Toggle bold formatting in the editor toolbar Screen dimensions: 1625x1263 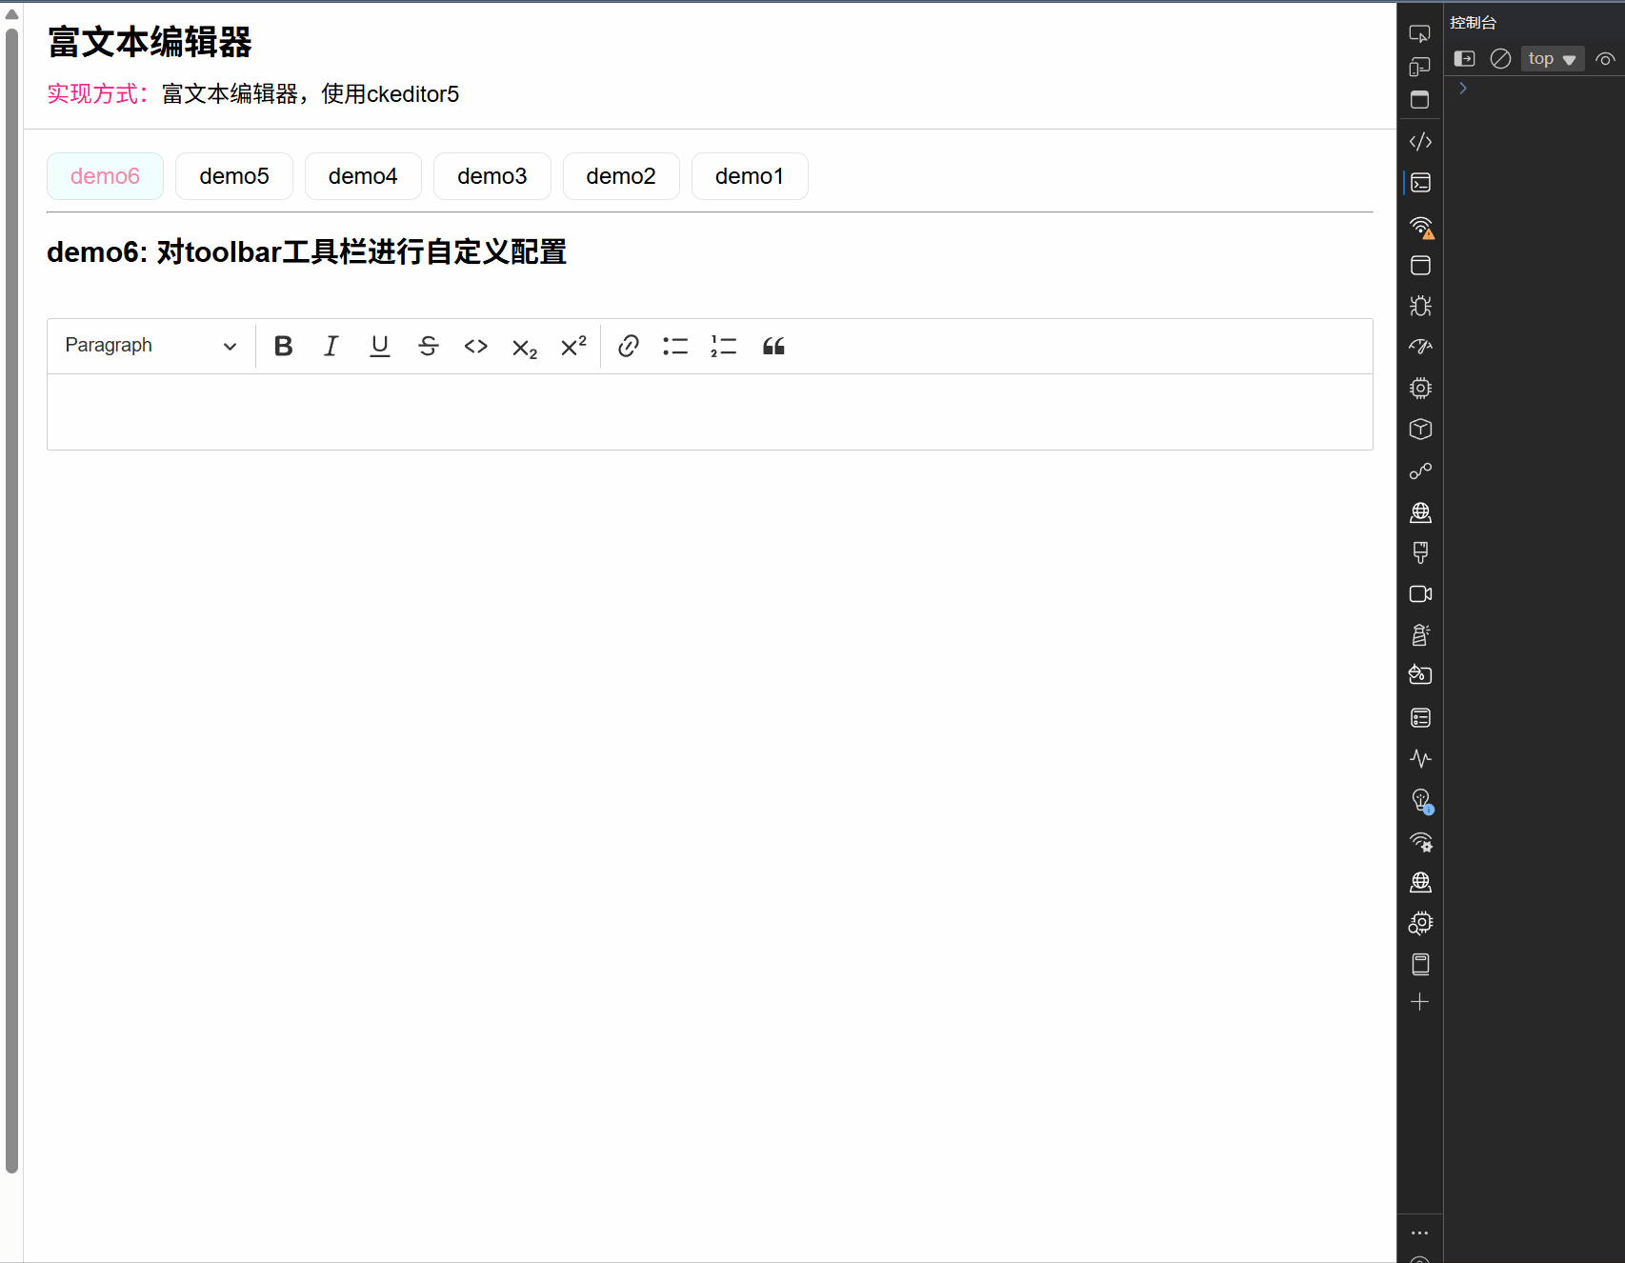tap(283, 346)
